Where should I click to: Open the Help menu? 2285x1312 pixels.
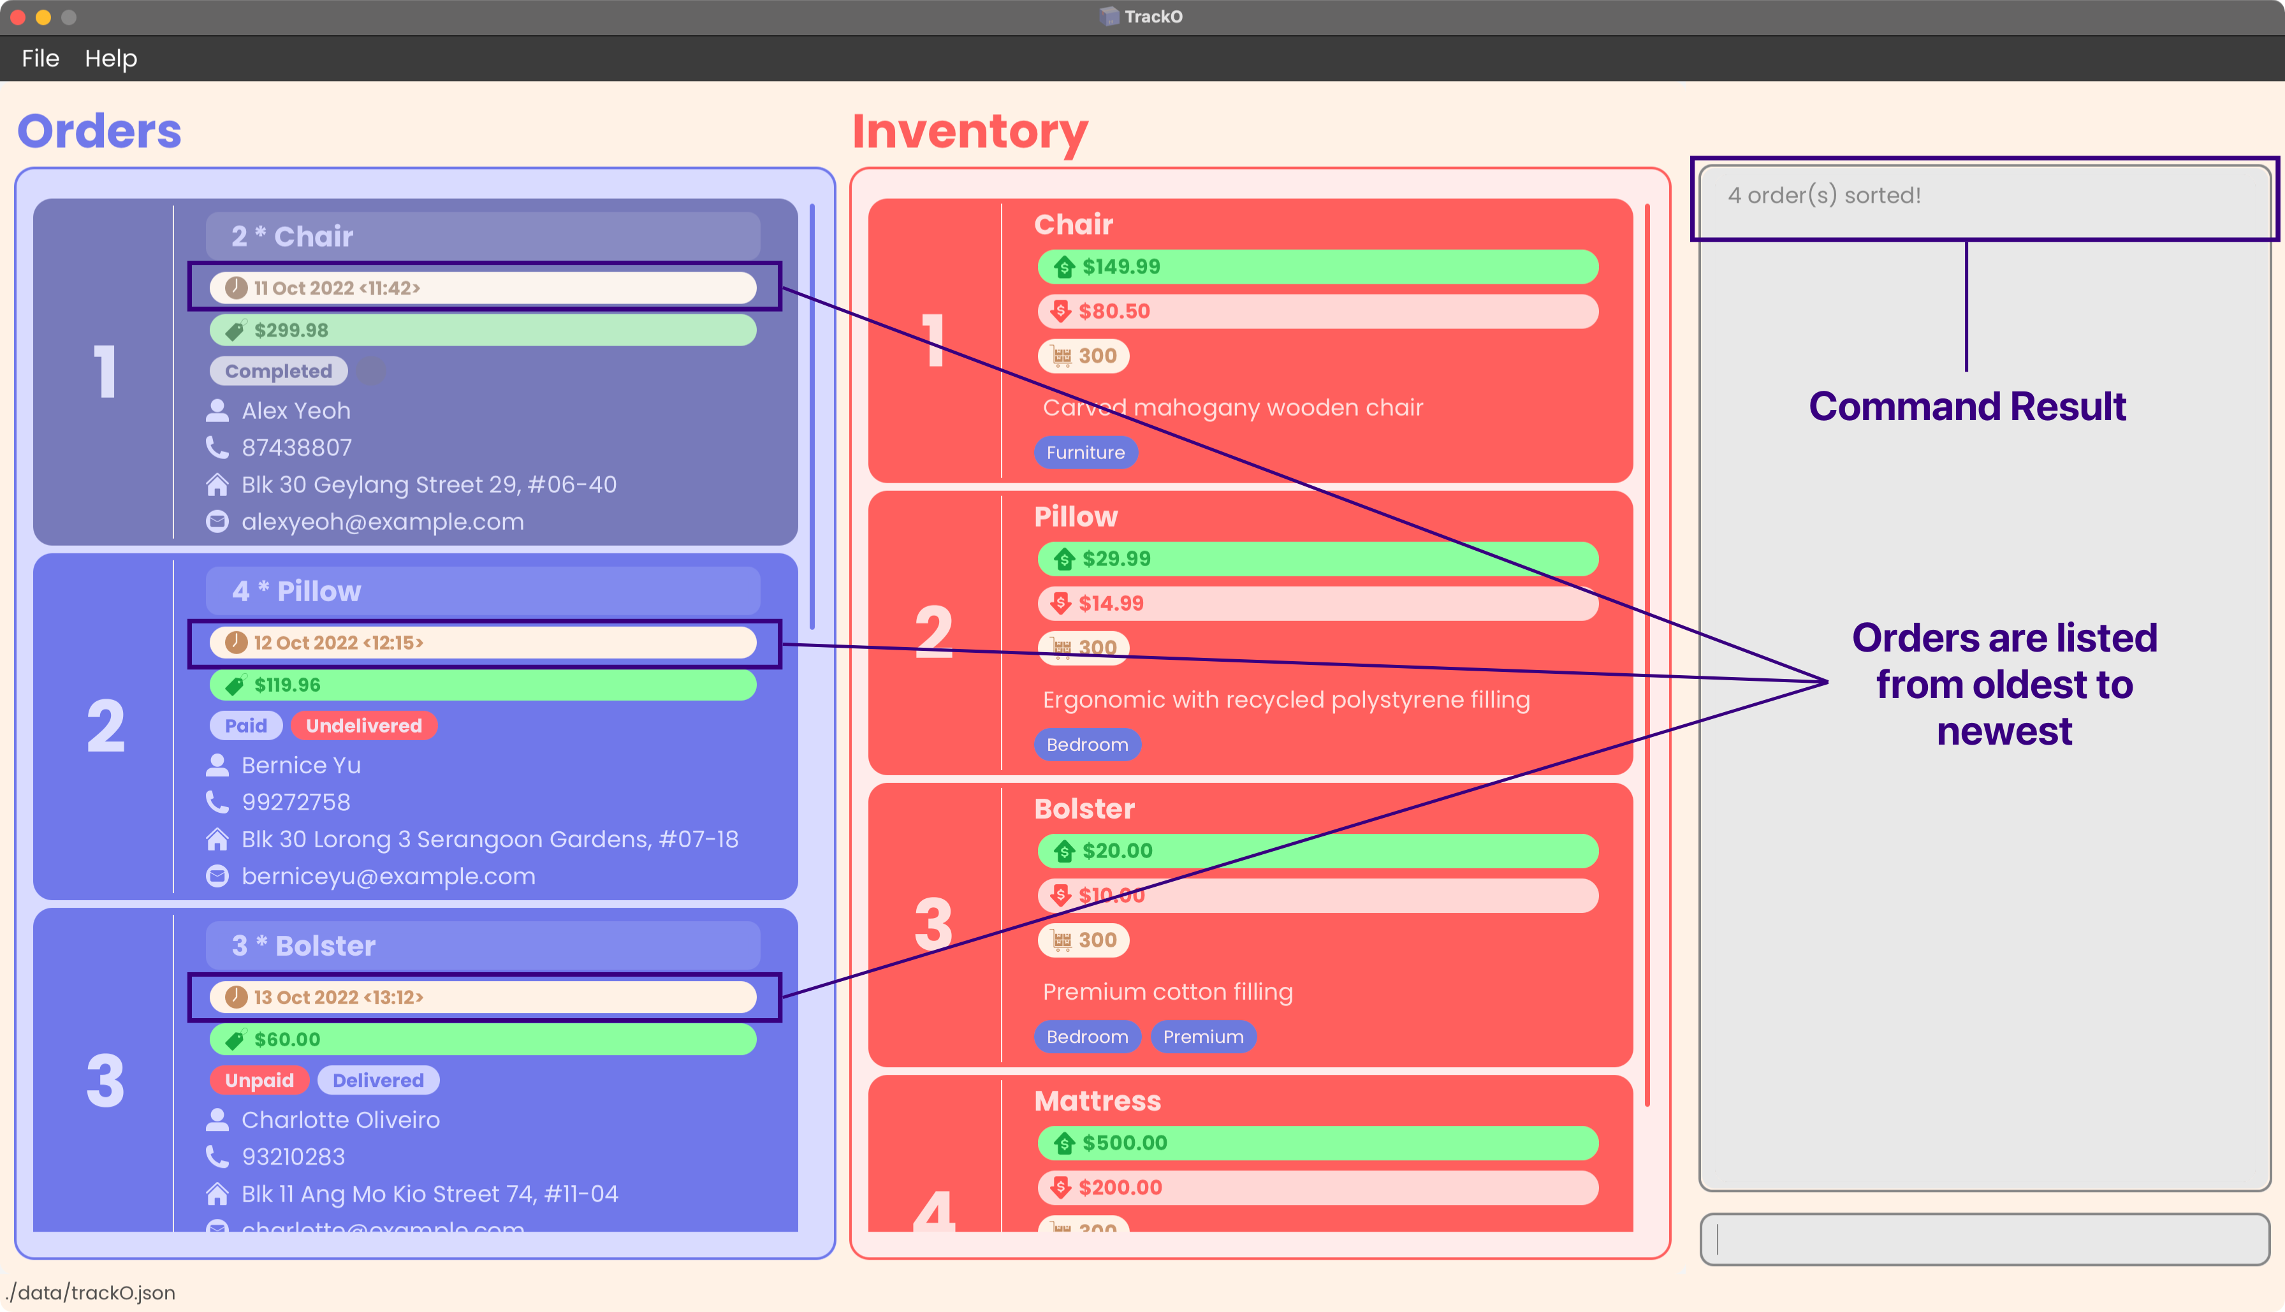(111, 59)
